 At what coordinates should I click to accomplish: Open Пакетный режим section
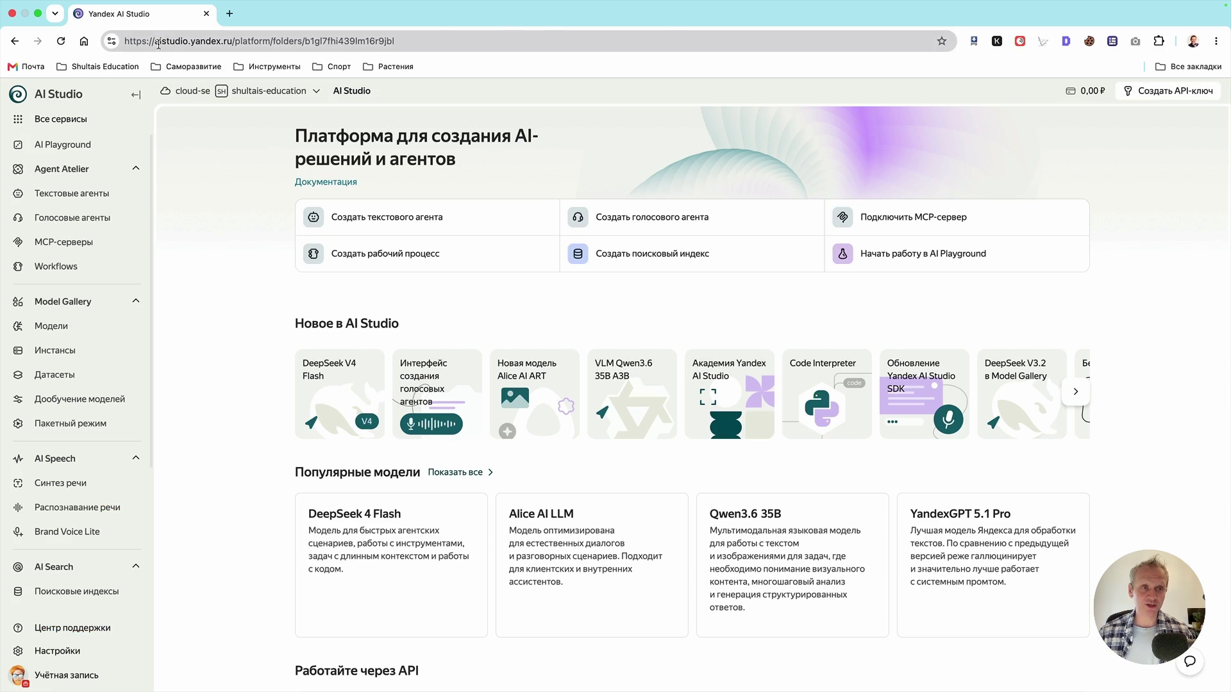click(x=71, y=424)
